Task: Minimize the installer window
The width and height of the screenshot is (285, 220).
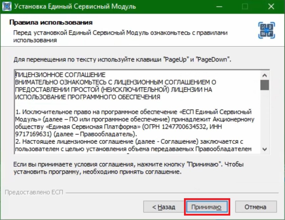Action: pyautogui.click(x=219, y=7)
